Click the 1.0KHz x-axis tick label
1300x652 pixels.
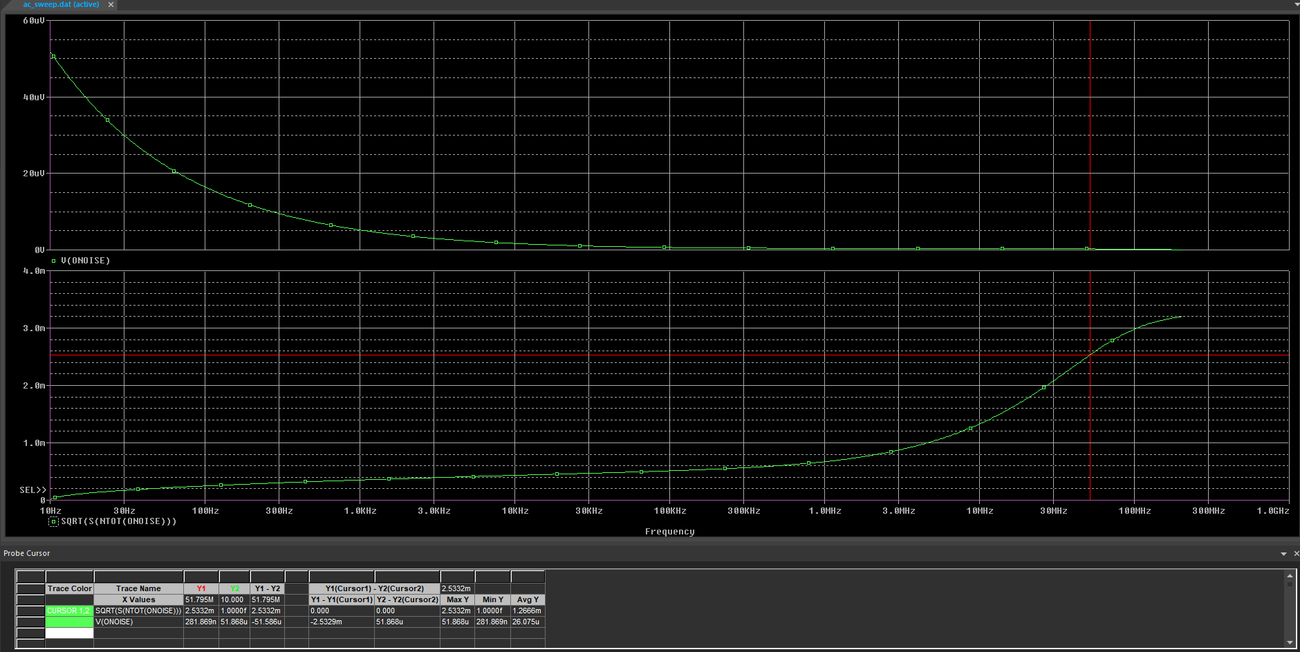coord(360,511)
